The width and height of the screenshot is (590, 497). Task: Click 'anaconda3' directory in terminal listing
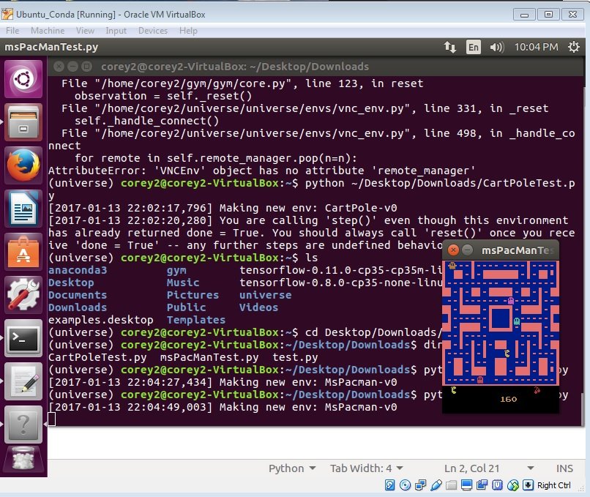78,270
